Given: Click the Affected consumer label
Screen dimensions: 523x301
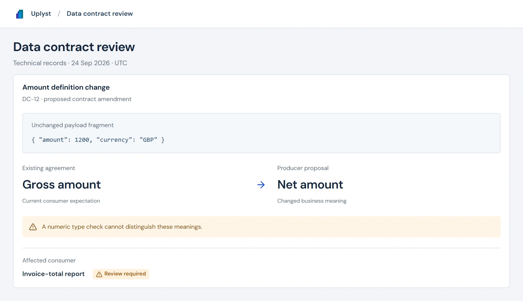Looking at the screenshot, I should [49, 261].
